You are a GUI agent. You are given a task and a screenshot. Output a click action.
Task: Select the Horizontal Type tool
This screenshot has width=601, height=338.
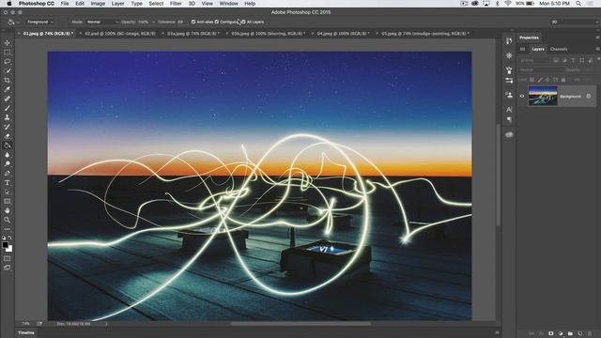8,183
